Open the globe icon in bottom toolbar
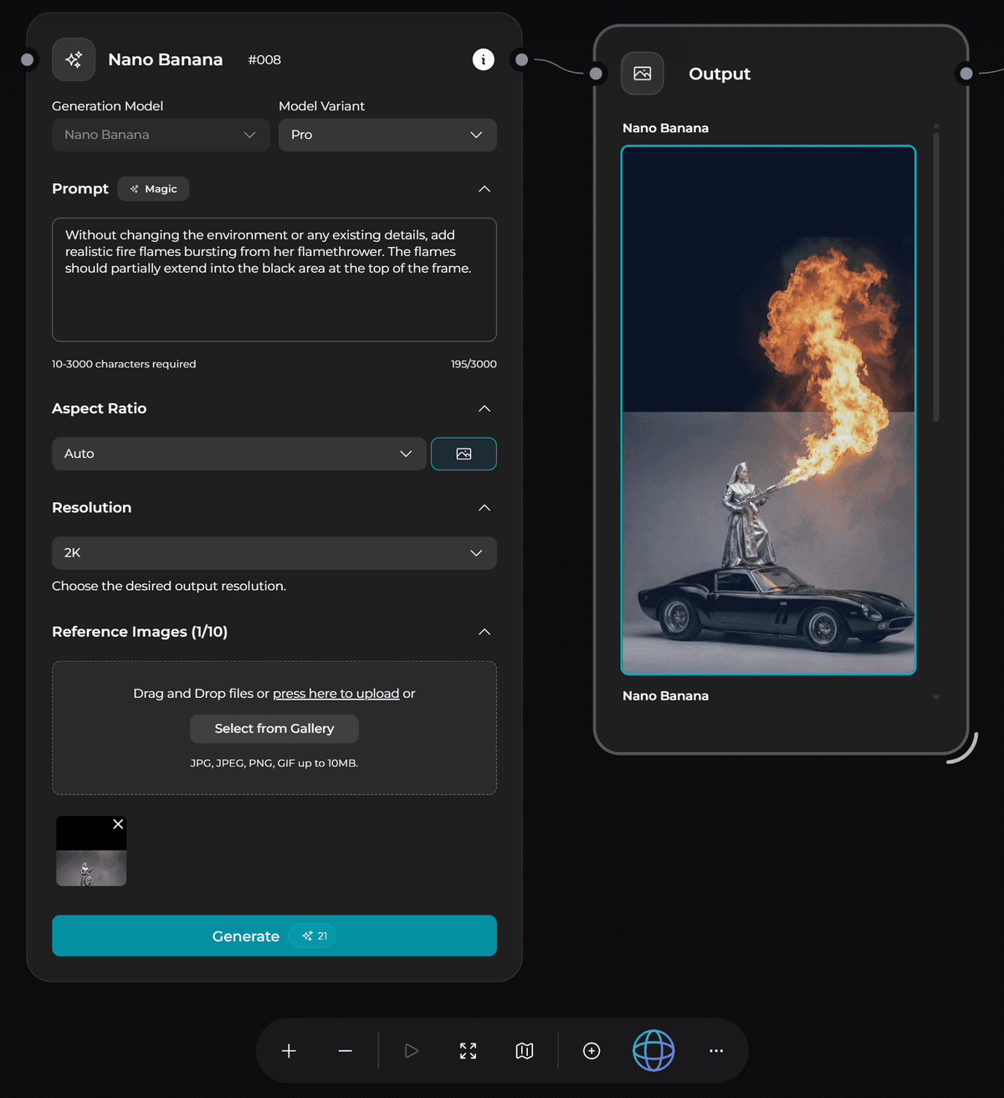 (x=653, y=1050)
